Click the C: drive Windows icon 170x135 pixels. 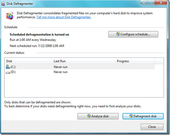(8, 67)
